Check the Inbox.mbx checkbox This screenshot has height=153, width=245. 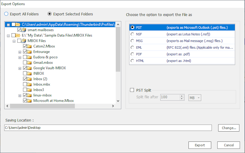25,84
